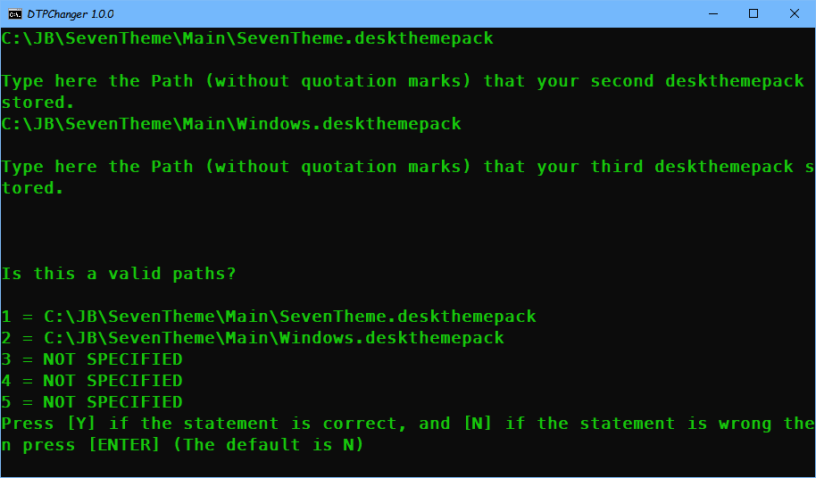Click the [ENTER] text in the prompt
The width and height of the screenshot is (816, 478).
click(x=124, y=445)
